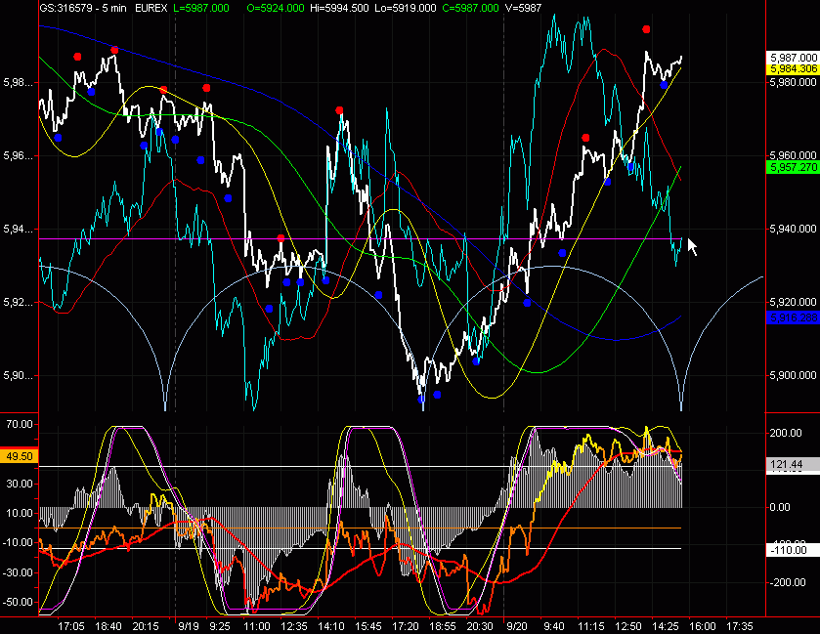
Task: Select the 12:50 time axis label
Action: coord(628,626)
